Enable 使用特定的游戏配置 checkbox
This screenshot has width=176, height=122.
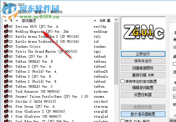(x=122, y=81)
